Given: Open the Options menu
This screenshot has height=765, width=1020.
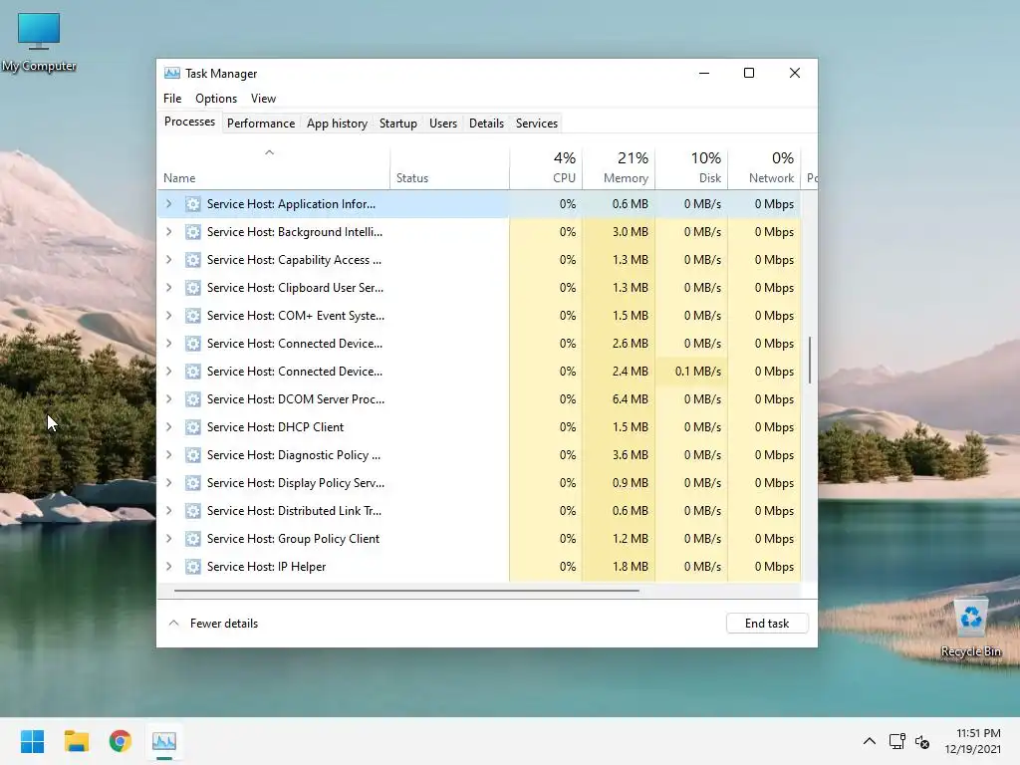Looking at the screenshot, I should pyautogui.click(x=216, y=99).
